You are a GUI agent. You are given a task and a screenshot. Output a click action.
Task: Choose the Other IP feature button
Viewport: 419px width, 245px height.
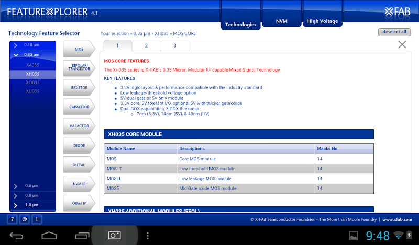pyautogui.click(x=79, y=203)
